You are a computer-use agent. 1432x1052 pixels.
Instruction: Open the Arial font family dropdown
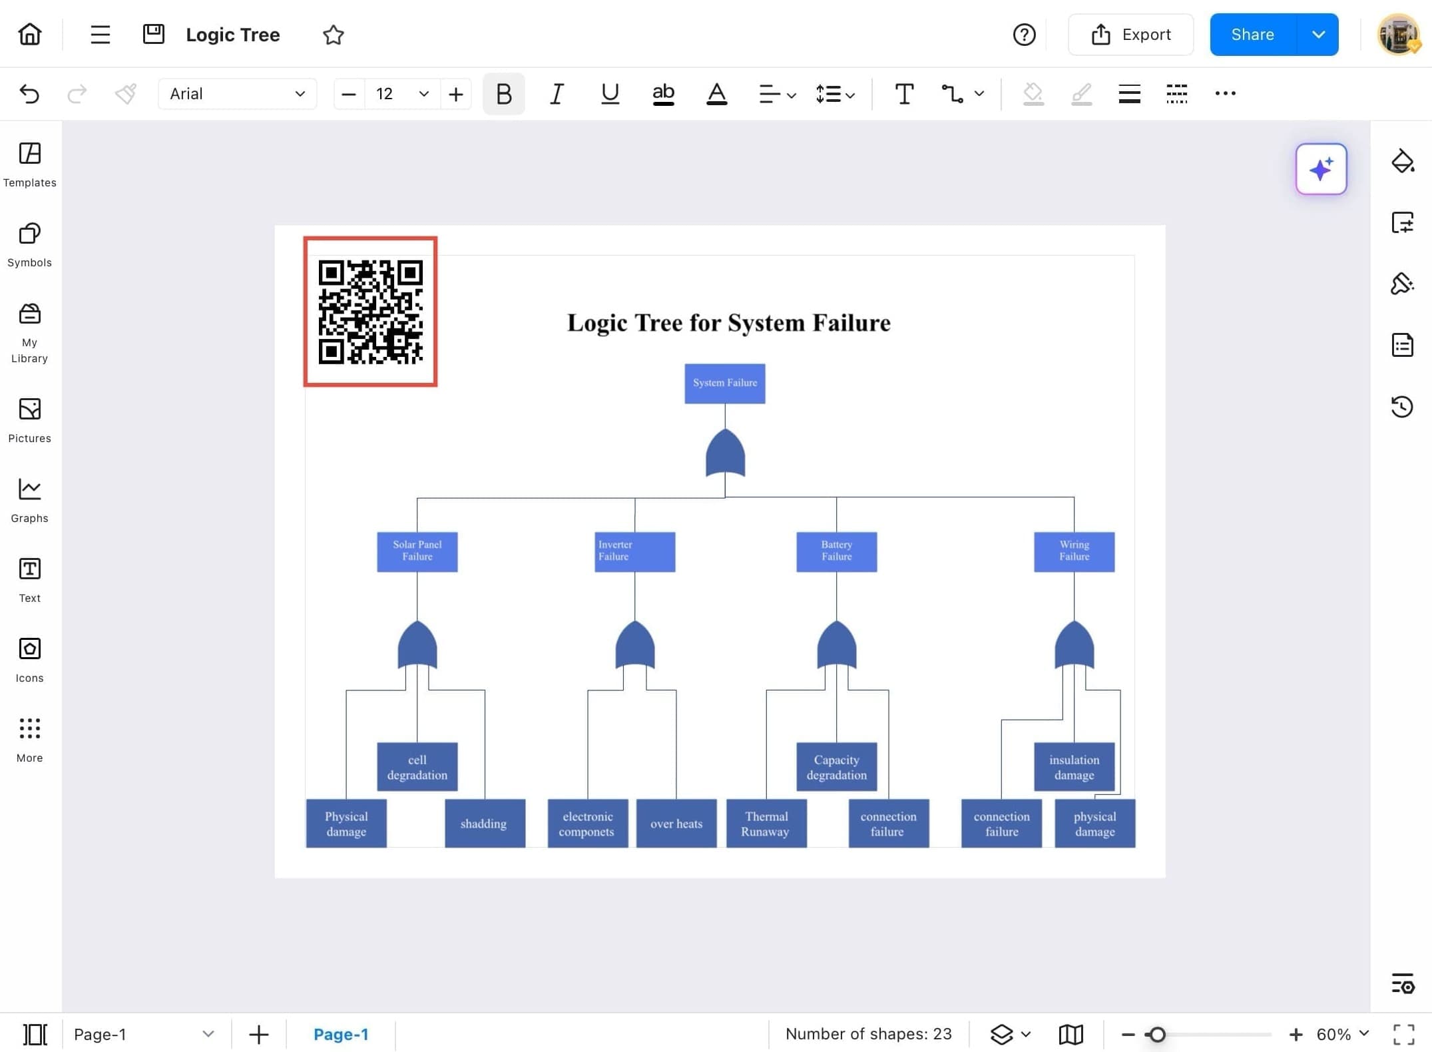pos(299,94)
